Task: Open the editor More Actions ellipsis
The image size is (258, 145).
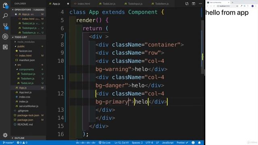Action: 200,4
